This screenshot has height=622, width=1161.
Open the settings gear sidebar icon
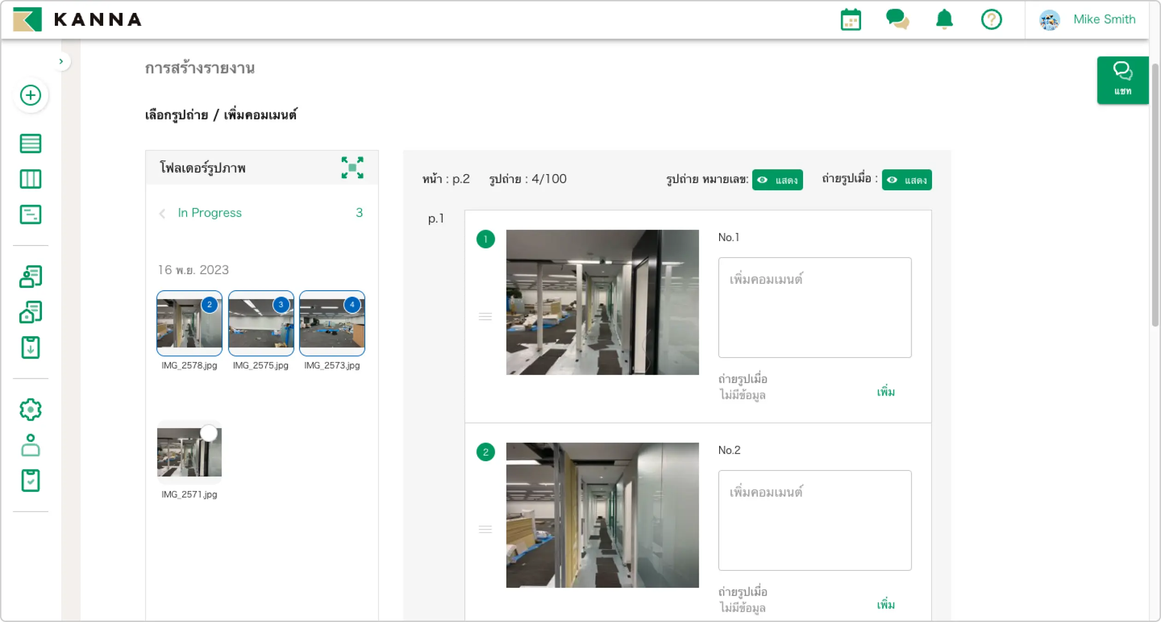tap(30, 409)
